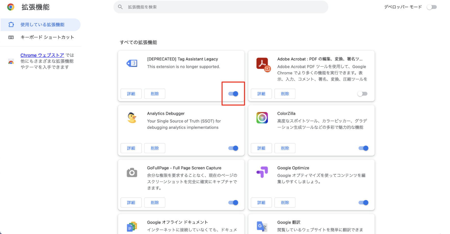The height and width of the screenshot is (234, 450).
Task: Click the Google Optimize title text
Action: coord(293,168)
